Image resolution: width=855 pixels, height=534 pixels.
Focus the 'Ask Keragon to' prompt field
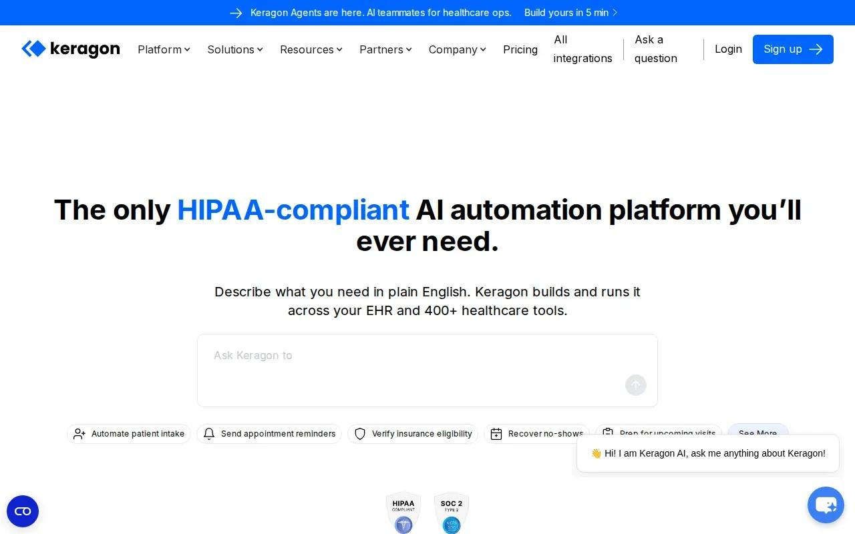[x=427, y=370]
